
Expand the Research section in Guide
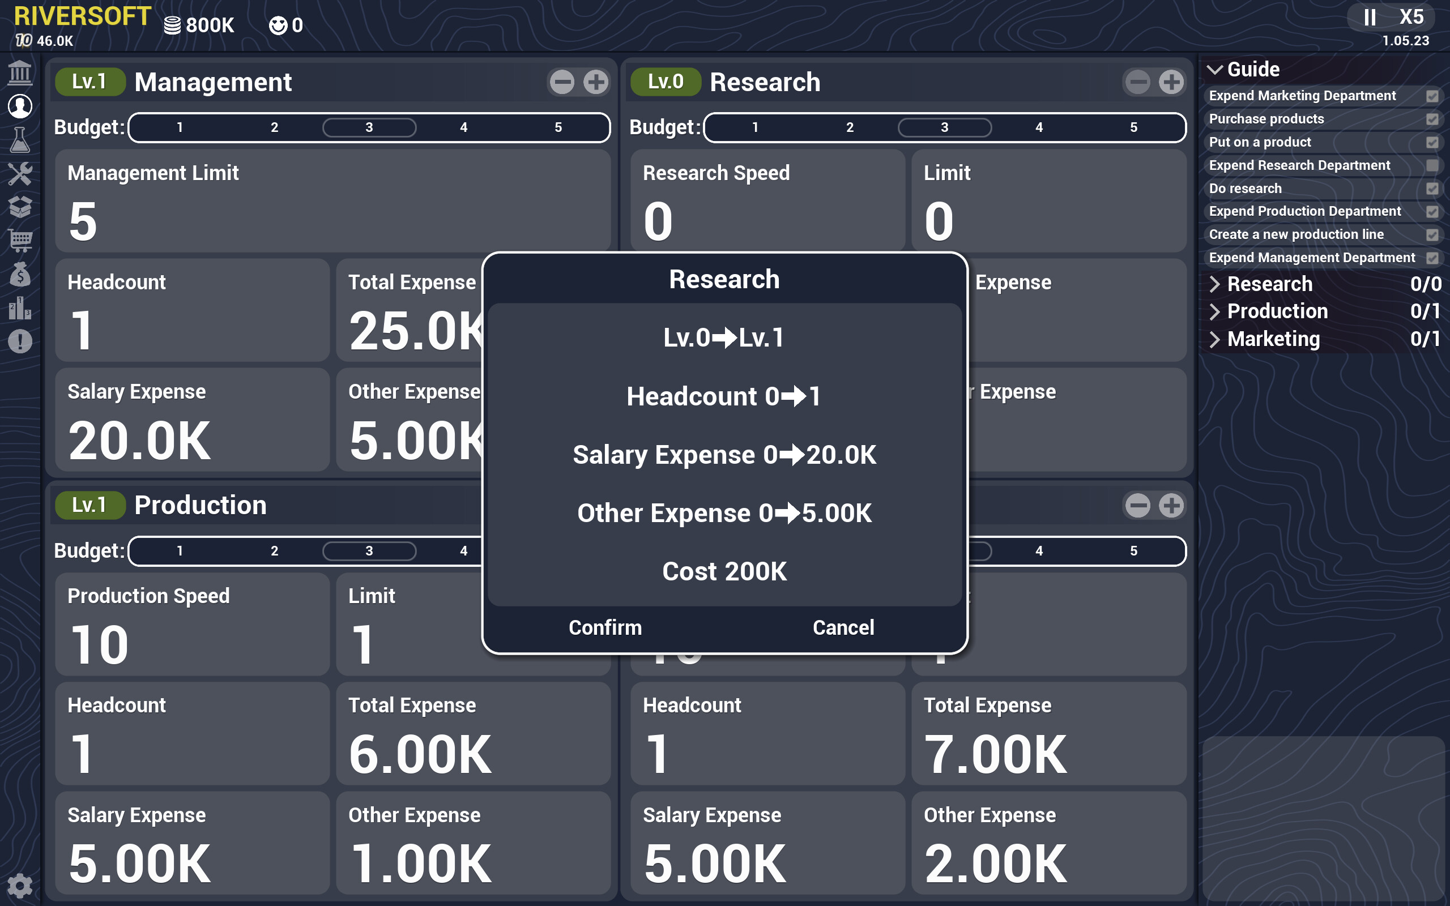tap(1217, 284)
